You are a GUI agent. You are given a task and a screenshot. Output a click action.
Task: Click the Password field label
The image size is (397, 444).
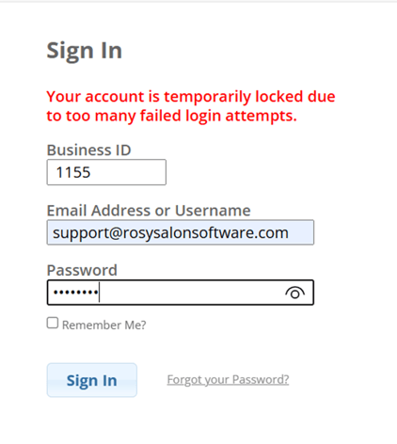coord(82,270)
